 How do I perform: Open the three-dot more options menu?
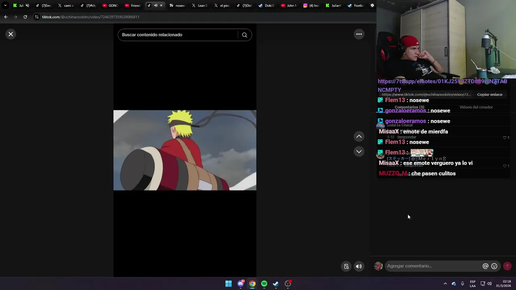point(359,34)
